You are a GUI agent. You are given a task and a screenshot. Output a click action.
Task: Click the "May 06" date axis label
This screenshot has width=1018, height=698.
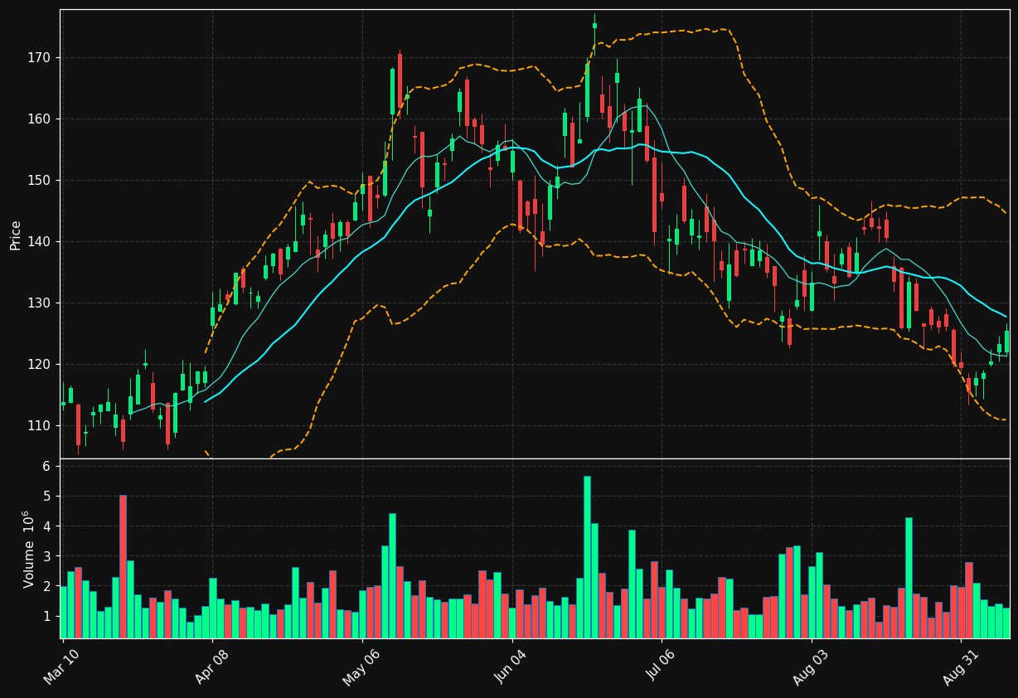(361, 668)
